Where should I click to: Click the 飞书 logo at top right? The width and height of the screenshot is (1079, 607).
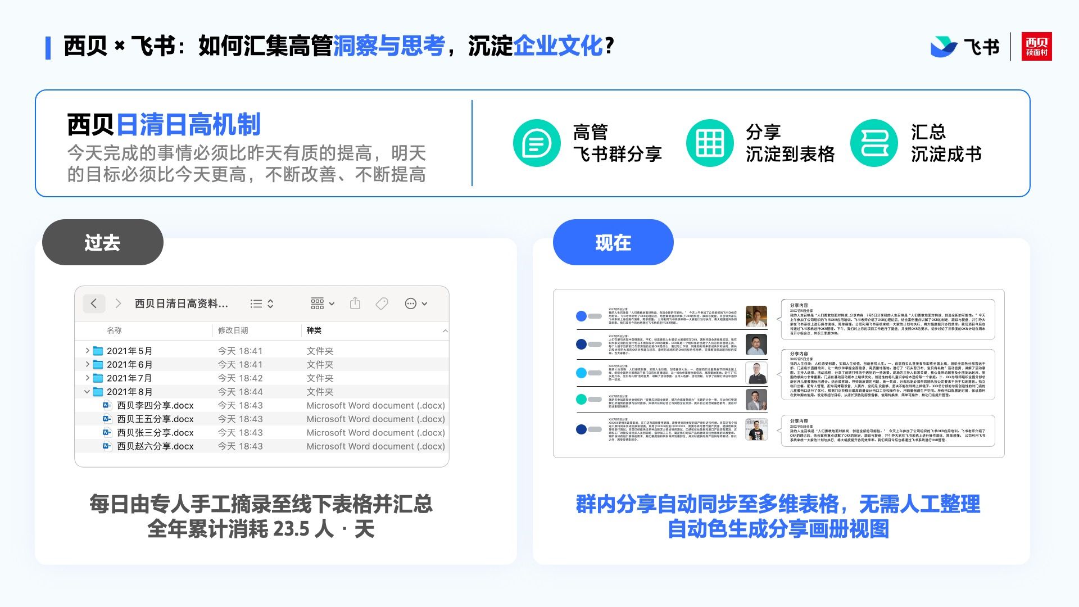pyautogui.click(x=965, y=47)
